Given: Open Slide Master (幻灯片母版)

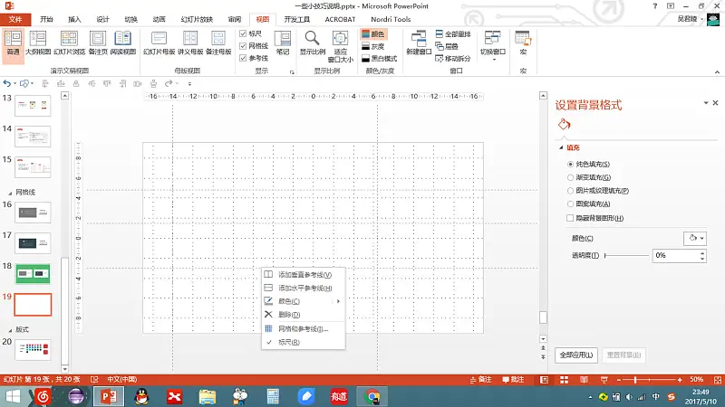Looking at the screenshot, I should [x=159, y=43].
